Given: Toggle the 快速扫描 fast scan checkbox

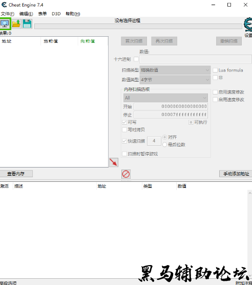Looking at the screenshot, I should click(x=124, y=141).
